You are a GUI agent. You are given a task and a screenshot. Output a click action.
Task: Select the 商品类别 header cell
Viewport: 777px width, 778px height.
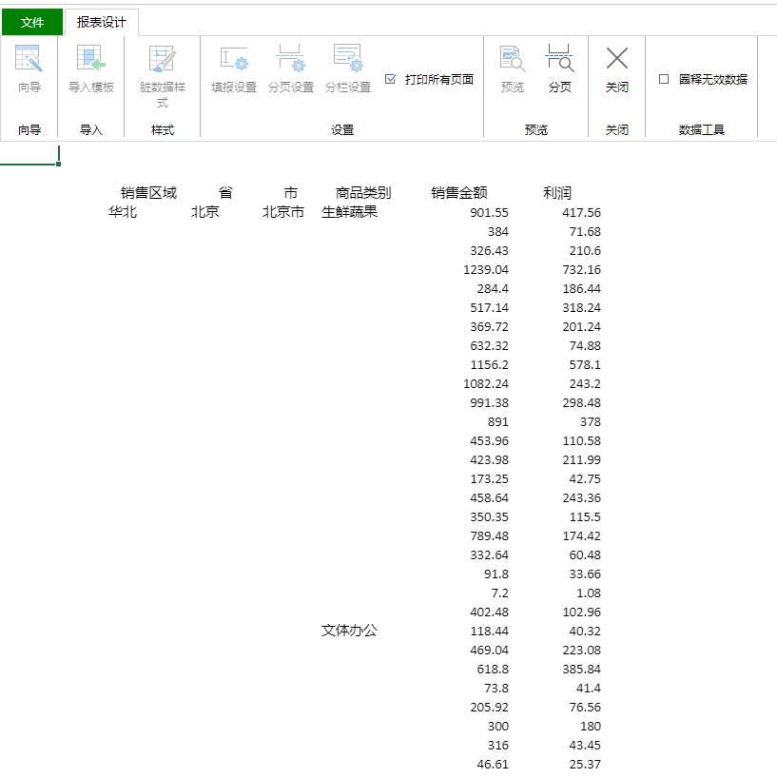pyautogui.click(x=363, y=192)
